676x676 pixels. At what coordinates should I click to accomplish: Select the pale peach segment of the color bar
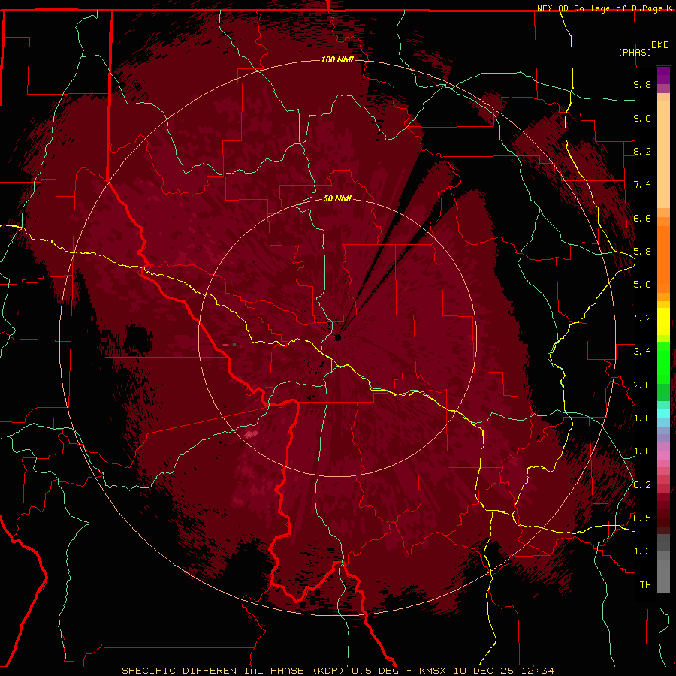click(663, 155)
